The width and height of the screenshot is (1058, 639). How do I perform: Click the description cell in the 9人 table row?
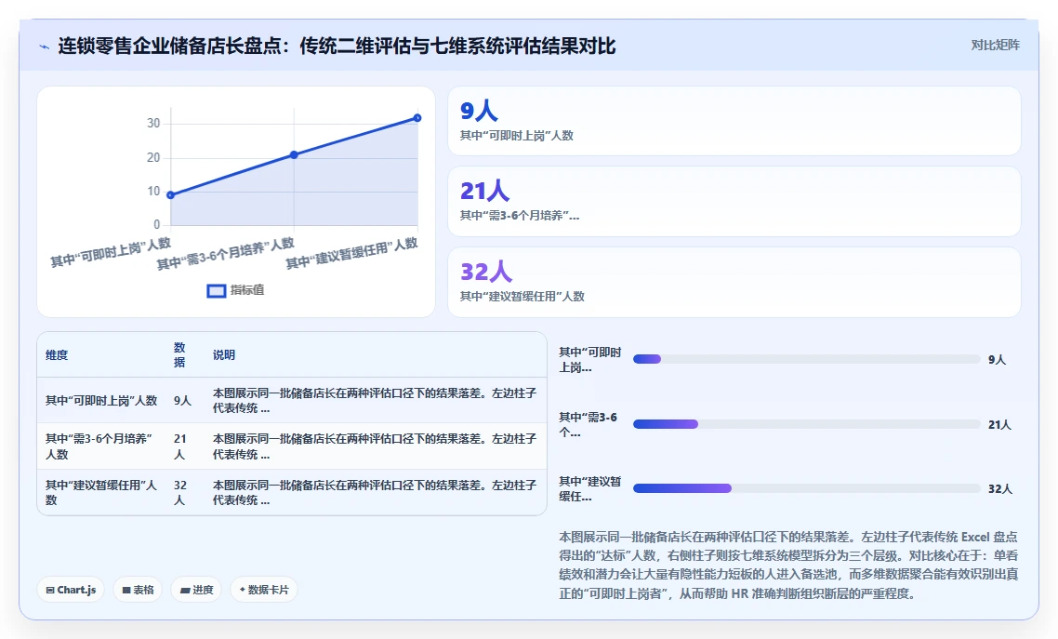[x=375, y=401]
